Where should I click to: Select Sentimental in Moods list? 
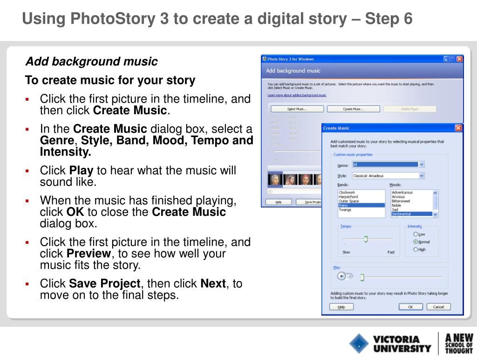[412, 214]
